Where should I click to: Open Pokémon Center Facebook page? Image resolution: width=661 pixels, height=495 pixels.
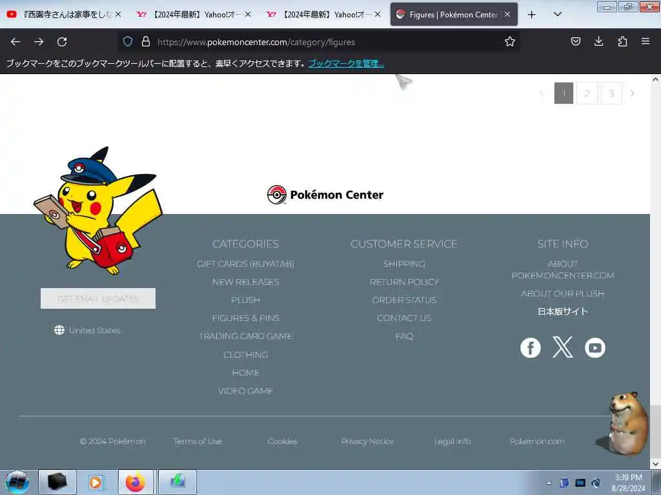[531, 347]
